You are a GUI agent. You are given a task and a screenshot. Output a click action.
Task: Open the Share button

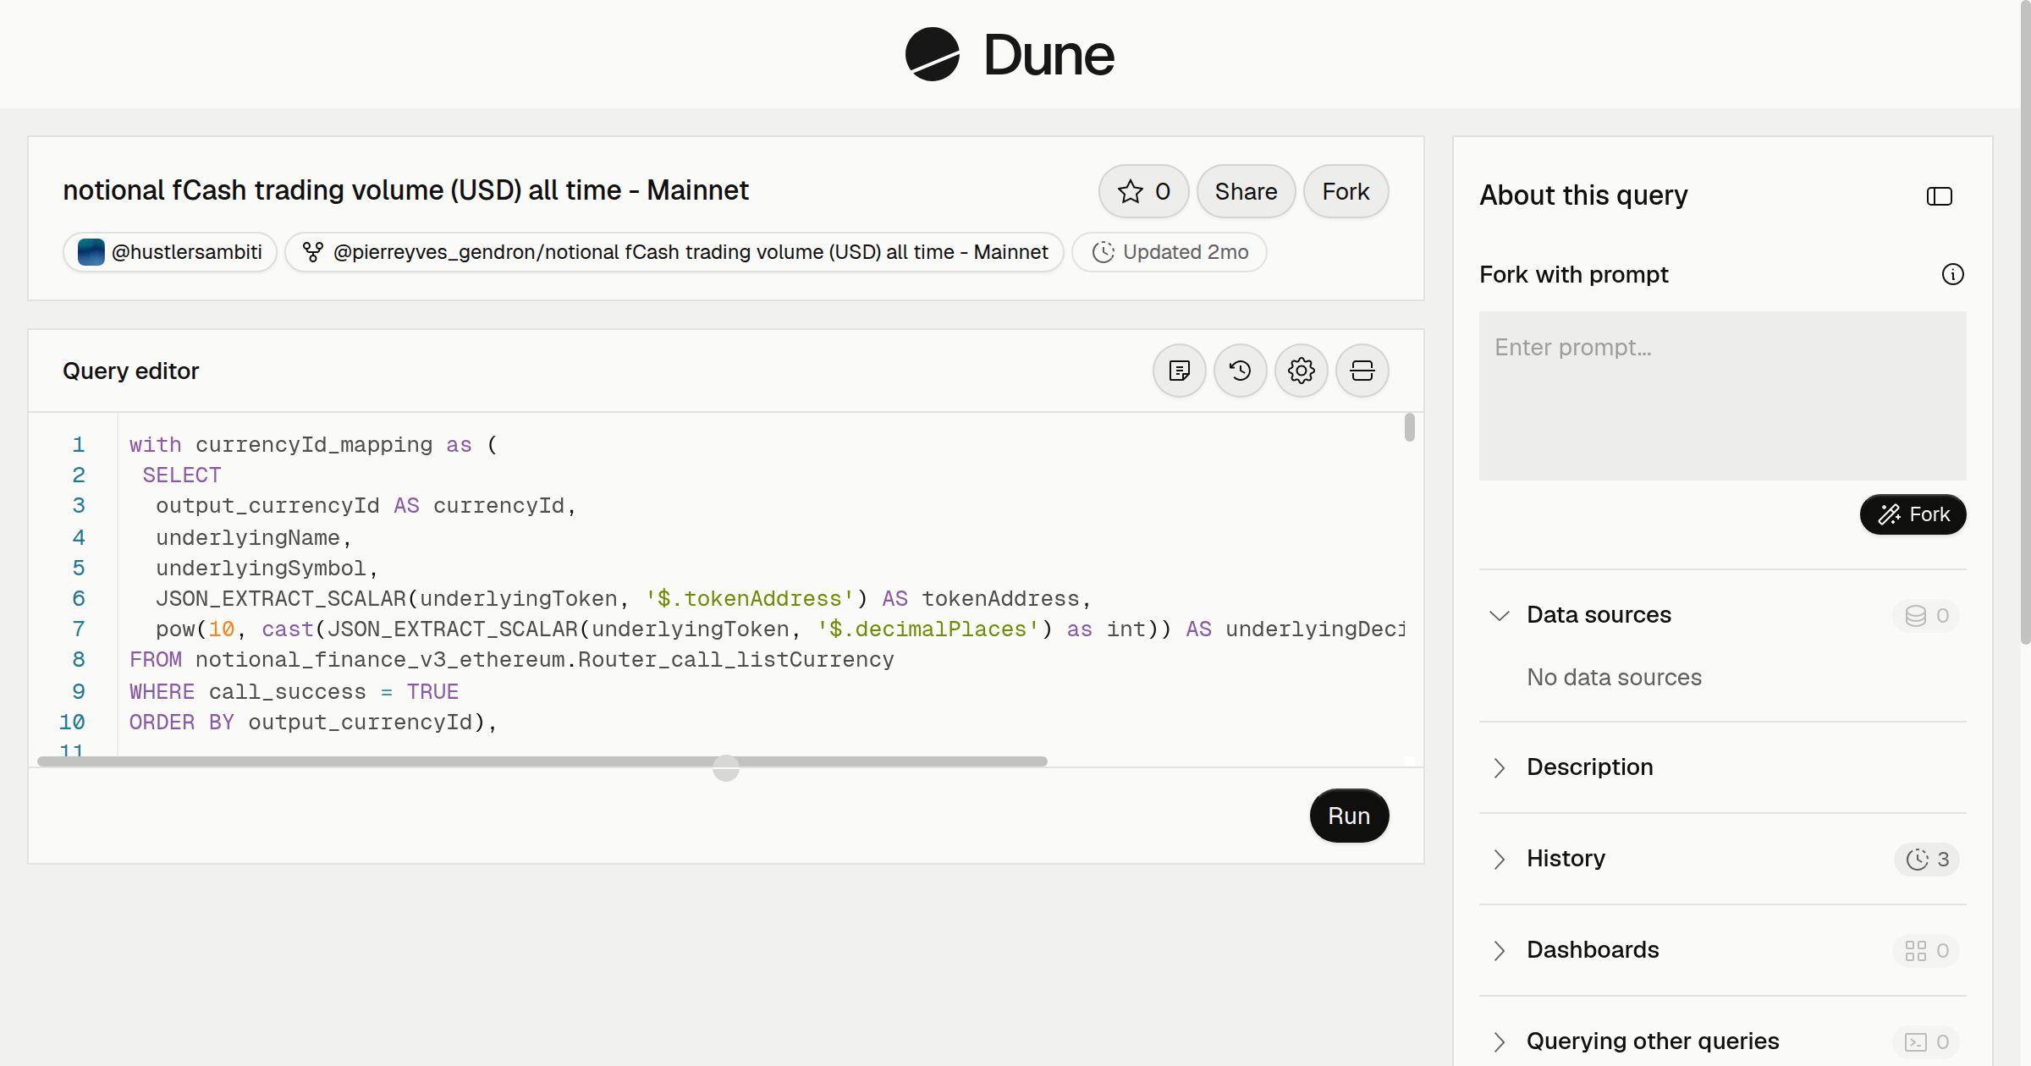coord(1246,191)
